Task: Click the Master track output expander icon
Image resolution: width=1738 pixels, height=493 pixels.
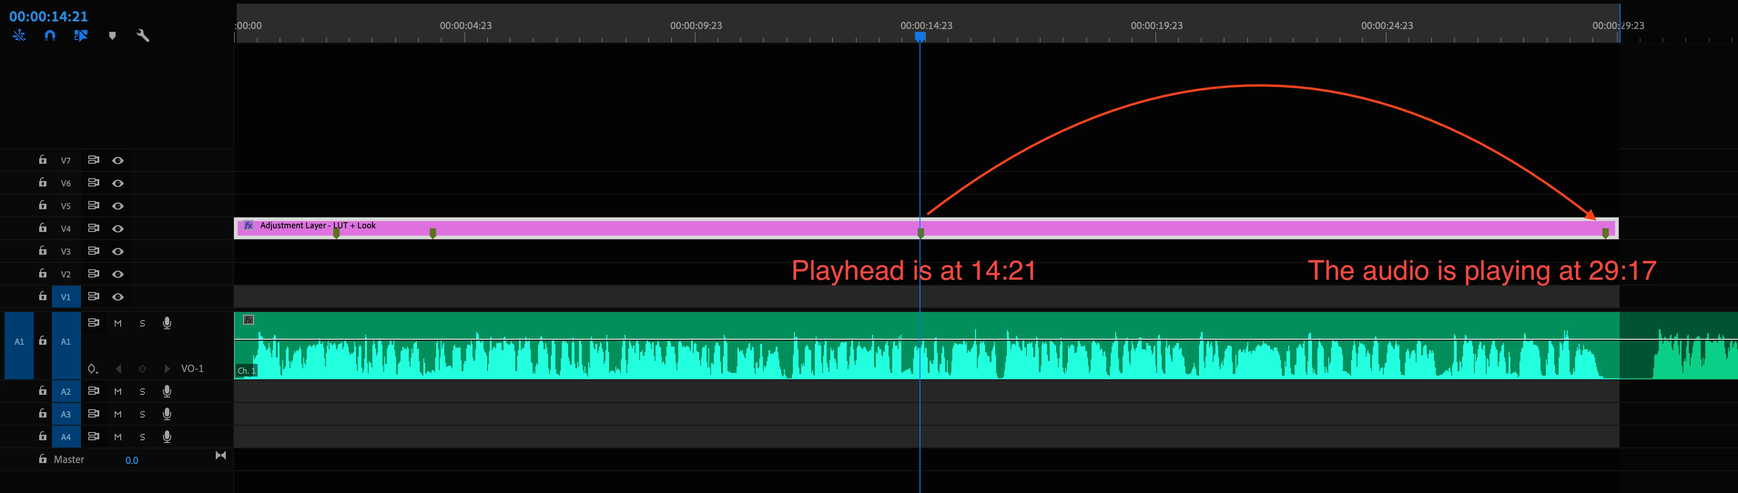Action: tap(221, 456)
